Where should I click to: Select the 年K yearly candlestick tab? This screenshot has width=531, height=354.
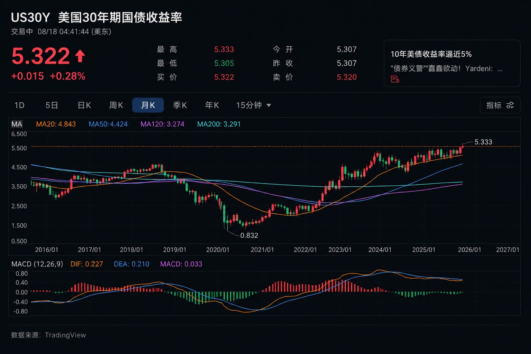pos(212,105)
